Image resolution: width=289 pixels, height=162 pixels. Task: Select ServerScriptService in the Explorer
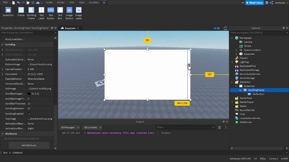(250, 74)
